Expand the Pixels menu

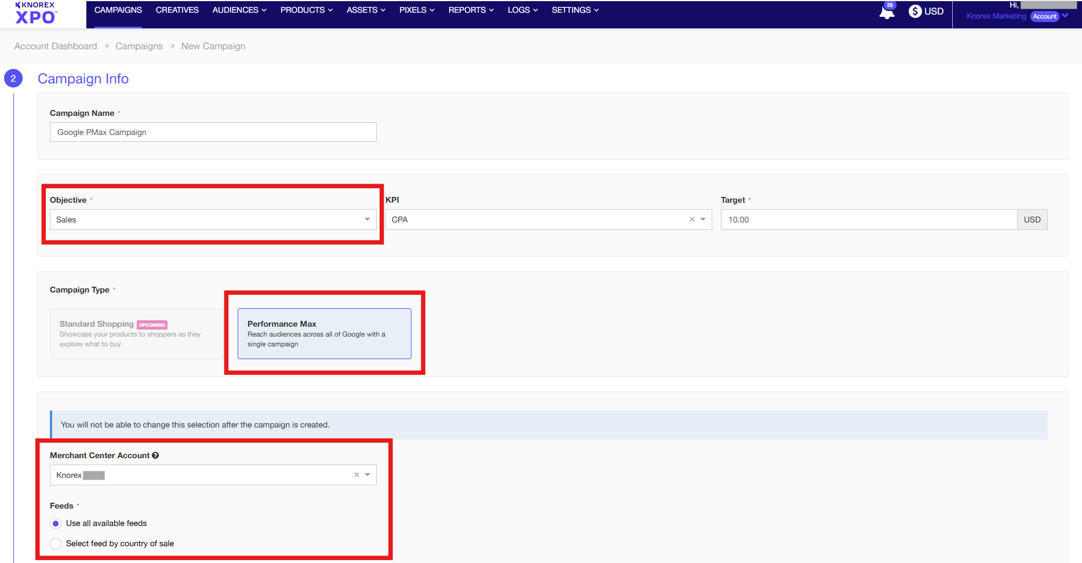coord(417,10)
